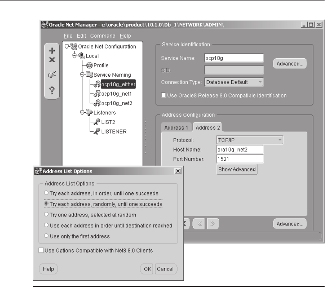This screenshot has height=287, width=325.
Task: Select LIST2 listener in the tree
Action: click(x=108, y=122)
